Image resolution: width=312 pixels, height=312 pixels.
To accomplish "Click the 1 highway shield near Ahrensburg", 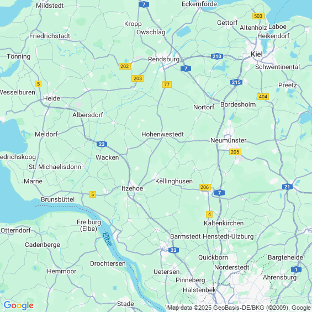I will tap(296, 269).
